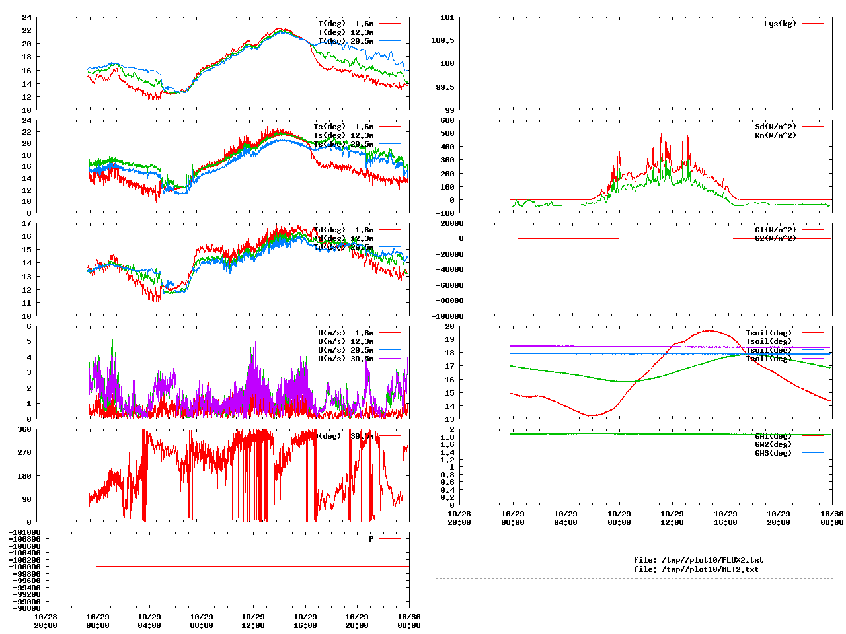Click the '500' tick on radiation chart
The image size is (846, 634).
point(447,133)
